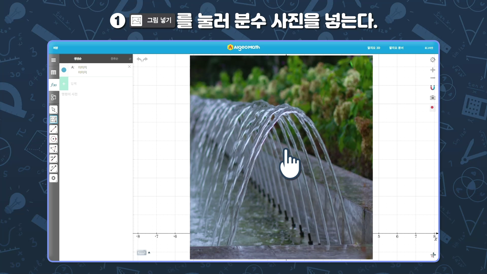Image resolution: width=487 pixels, height=274 pixels.
Task: Switch to the 생성순 tab
Action: tap(78, 59)
